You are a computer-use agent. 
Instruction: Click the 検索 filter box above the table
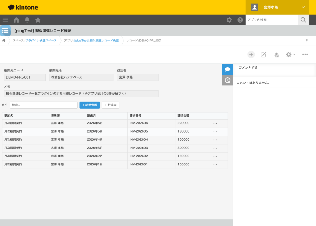(44, 105)
